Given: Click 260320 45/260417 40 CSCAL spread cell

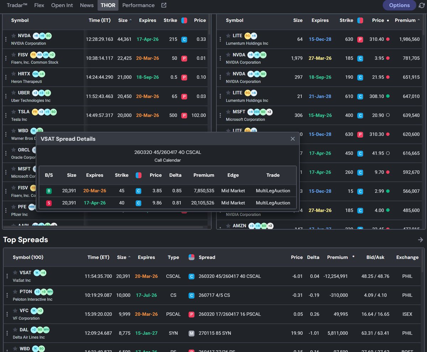Looking at the screenshot, I should point(230,276).
